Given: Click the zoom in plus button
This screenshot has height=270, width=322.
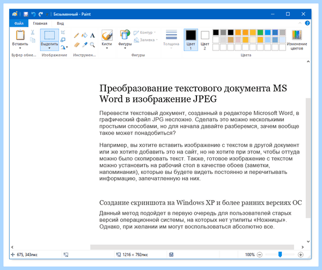Looking at the screenshot, I should coord(301,255).
